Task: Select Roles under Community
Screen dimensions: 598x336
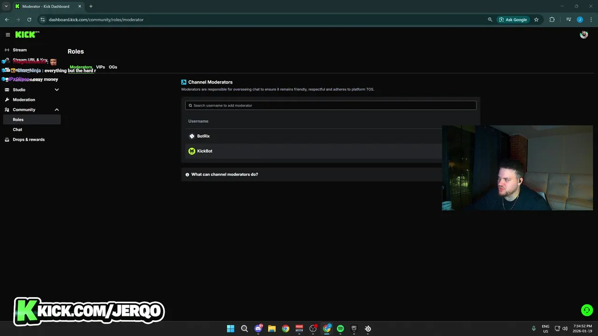Action: 31,119
